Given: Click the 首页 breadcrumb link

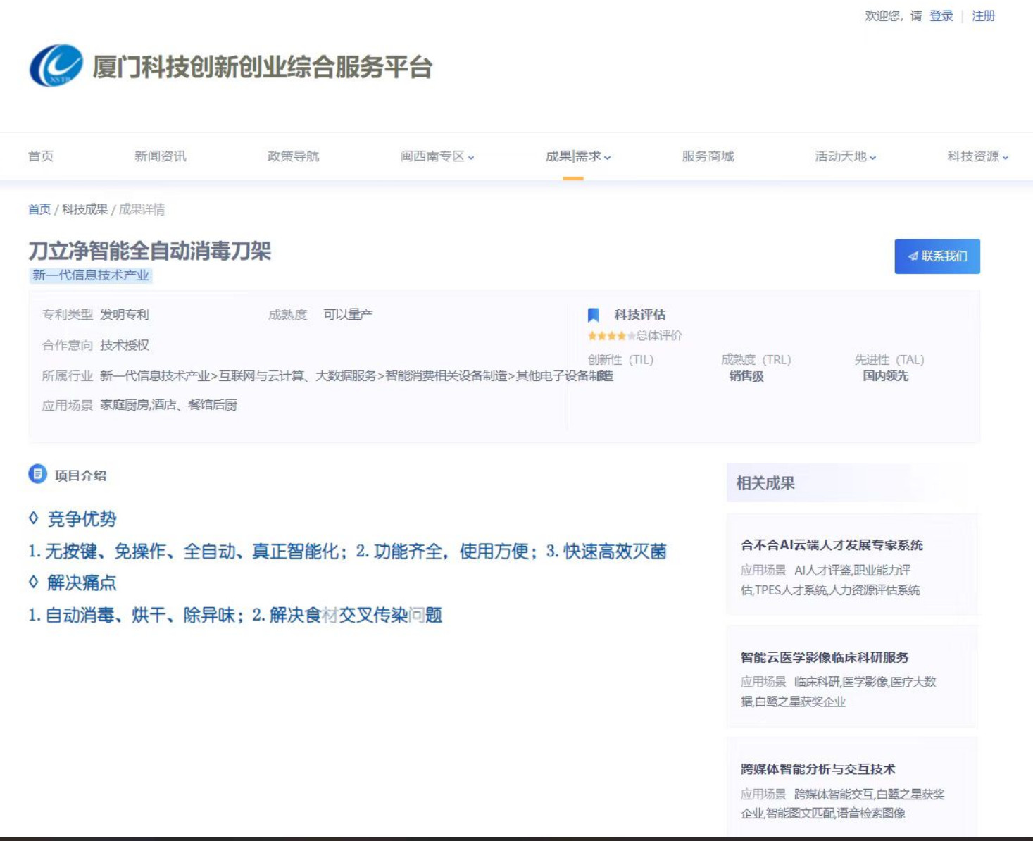Looking at the screenshot, I should 39,209.
